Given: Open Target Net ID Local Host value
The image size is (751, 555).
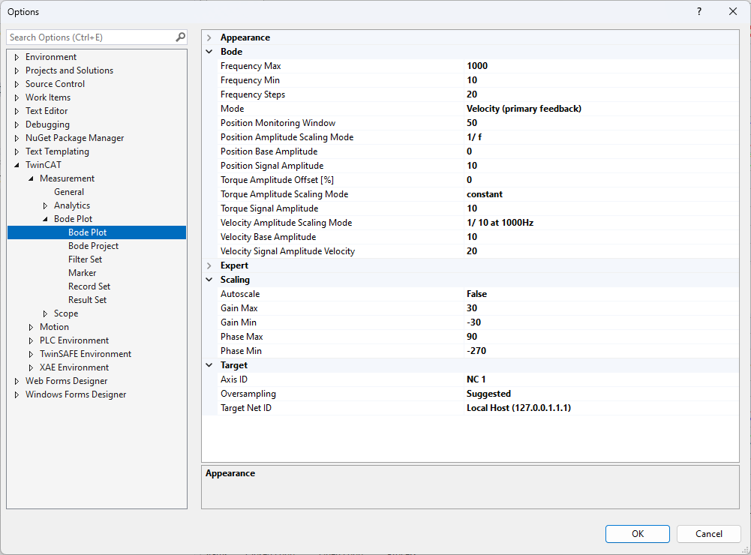Looking at the screenshot, I should tap(601, 407).
